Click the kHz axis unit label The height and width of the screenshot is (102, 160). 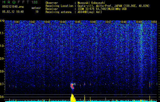click(x=2, y=21)
